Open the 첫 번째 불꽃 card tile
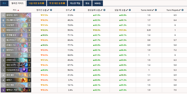Screen dimensions: 187x94 tap(16, 35)
